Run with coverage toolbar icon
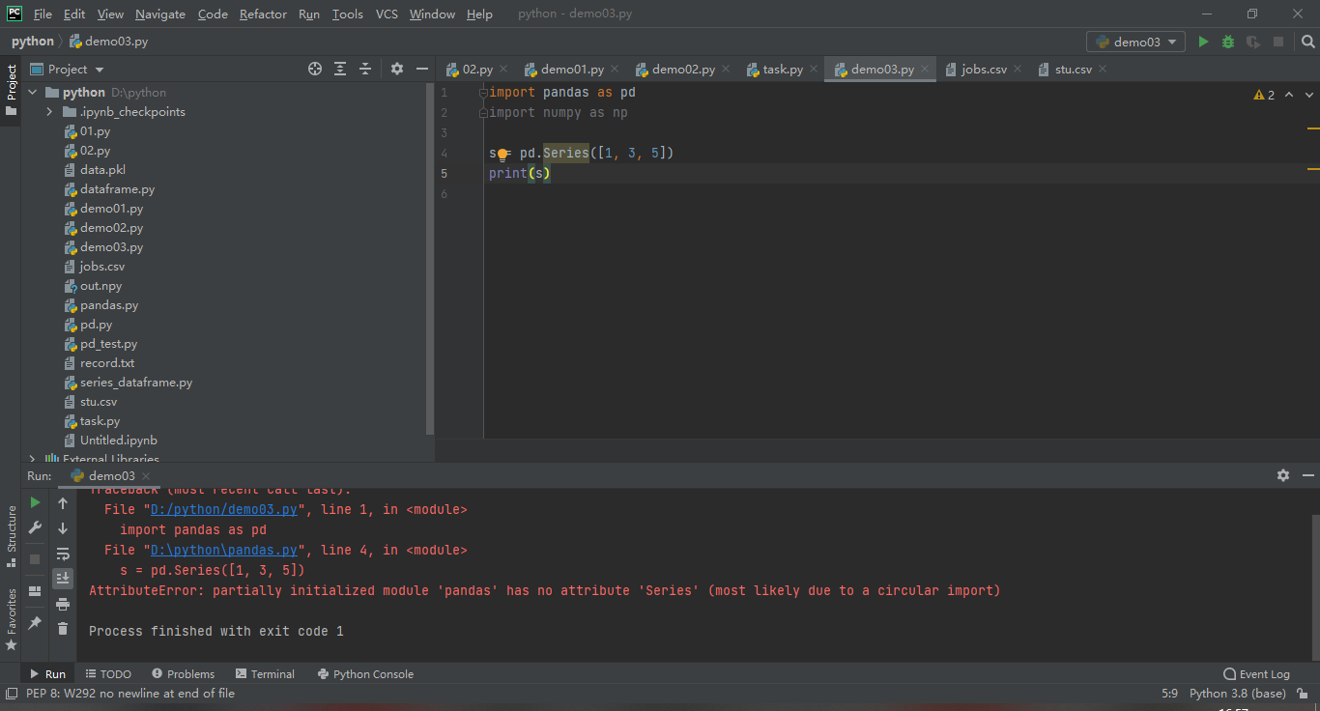 click(1253, 42)
